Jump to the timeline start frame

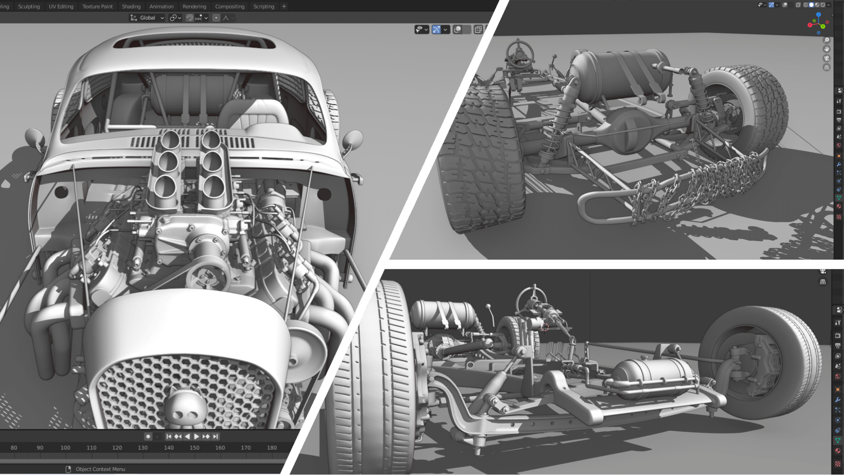[168, 437]
